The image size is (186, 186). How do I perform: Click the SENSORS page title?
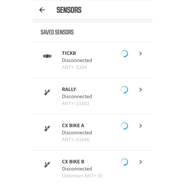tap(69, 10)
